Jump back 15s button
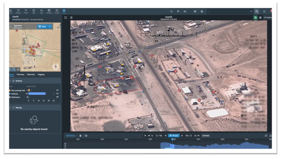 159,136
